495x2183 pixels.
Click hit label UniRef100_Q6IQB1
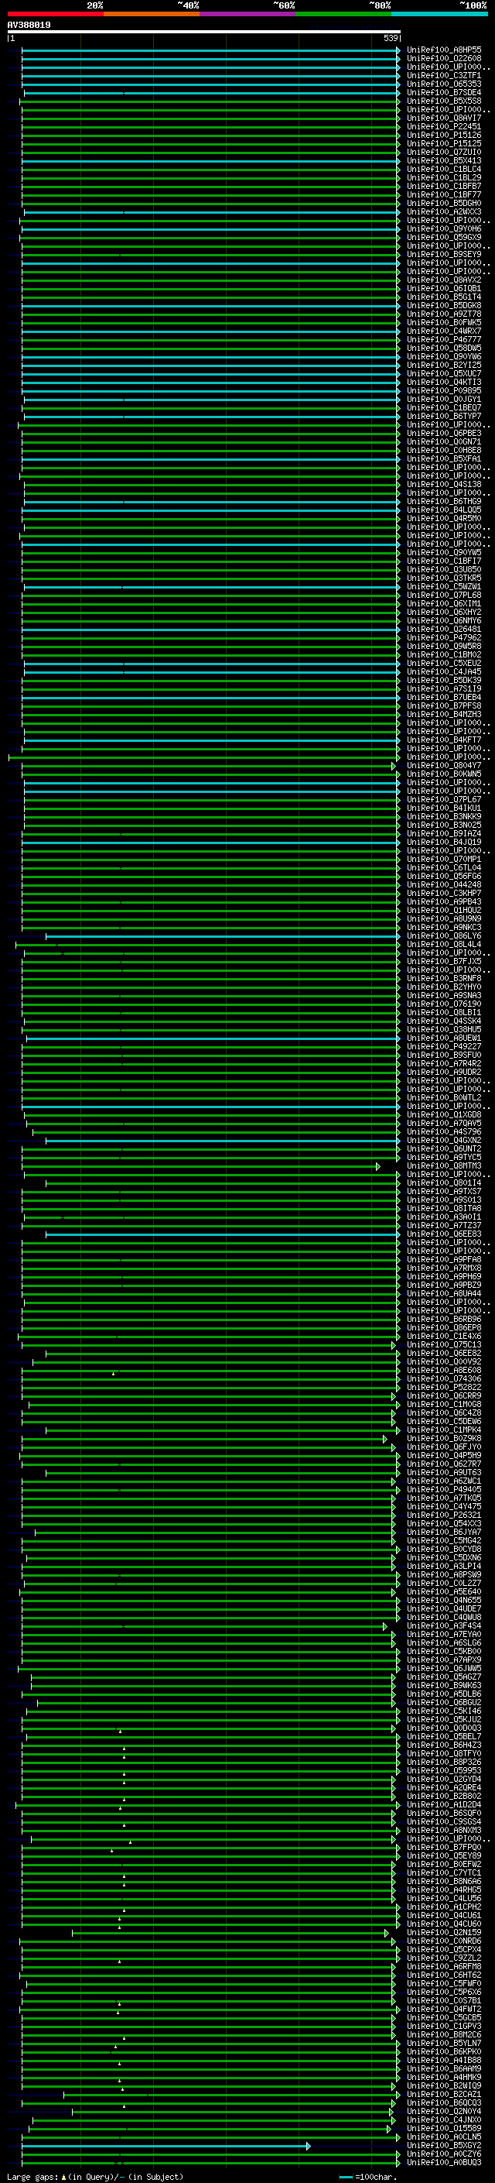pyautogui.click(x=444, y=288)
